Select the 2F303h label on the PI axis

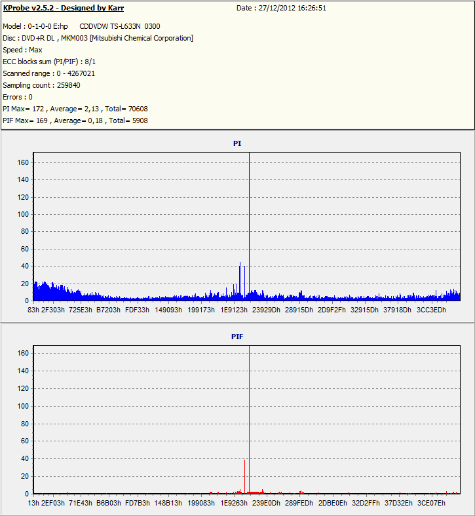point(52,310)
